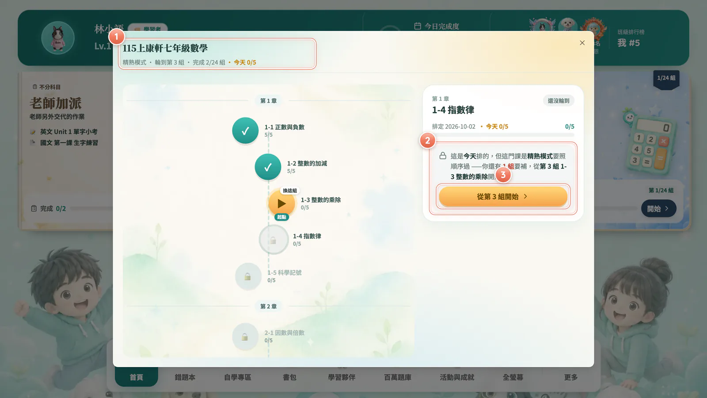This screenshot has height=398, width=707.
Task: Open the 自學專區 tab
Action: 237,377
